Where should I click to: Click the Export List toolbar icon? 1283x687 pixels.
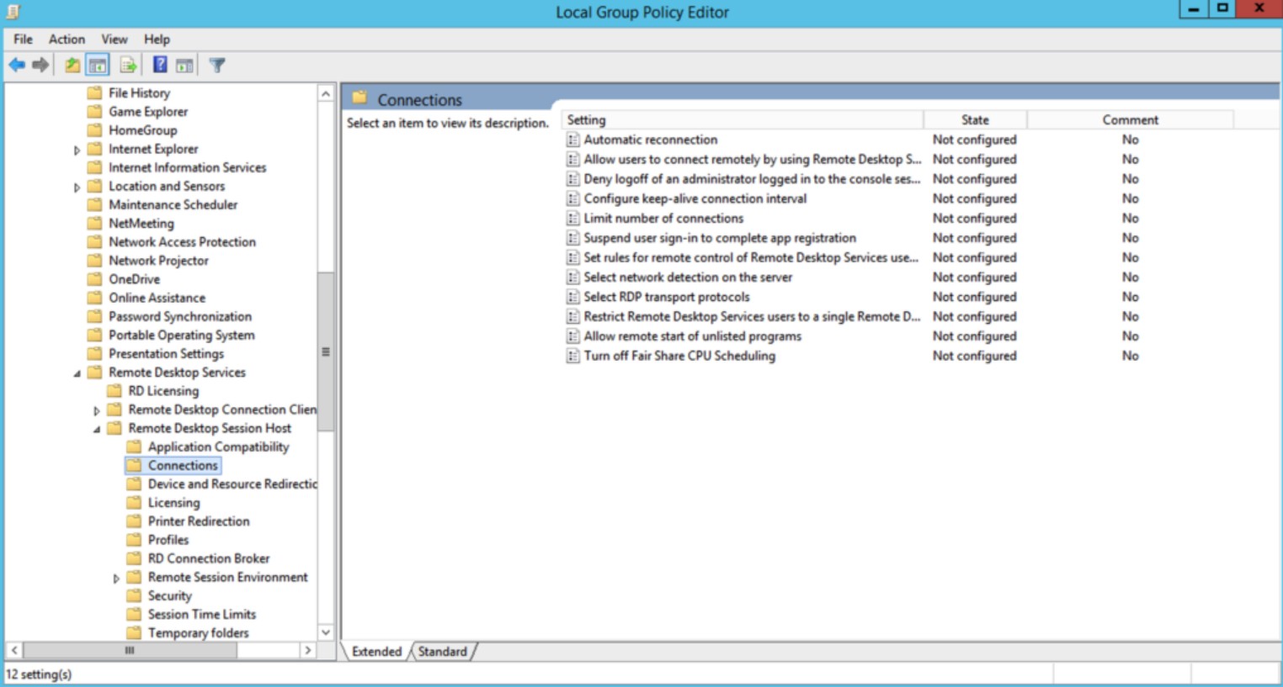[x=129, y=65]
